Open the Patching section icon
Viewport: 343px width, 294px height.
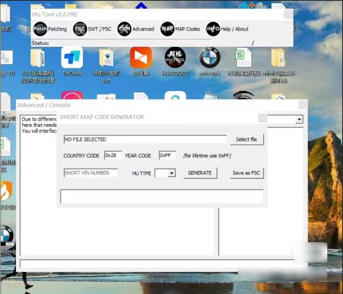40,29
